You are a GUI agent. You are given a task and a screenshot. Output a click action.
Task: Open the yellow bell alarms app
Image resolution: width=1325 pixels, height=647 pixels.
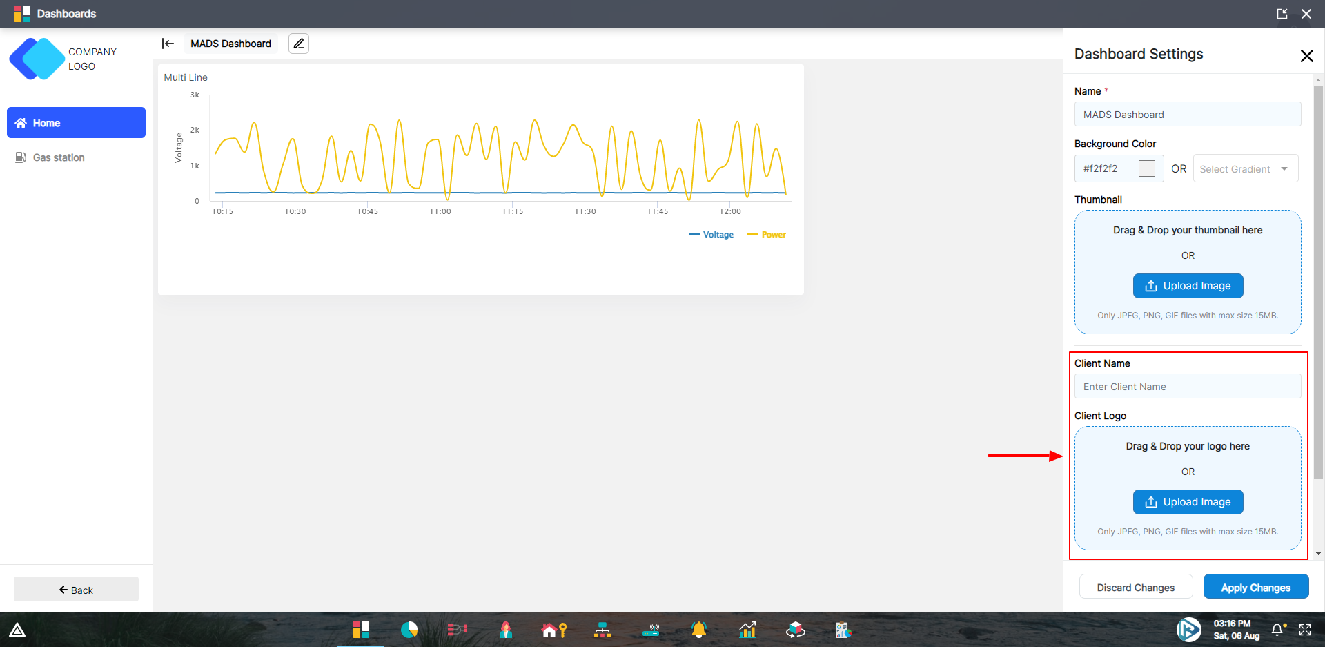699,630
